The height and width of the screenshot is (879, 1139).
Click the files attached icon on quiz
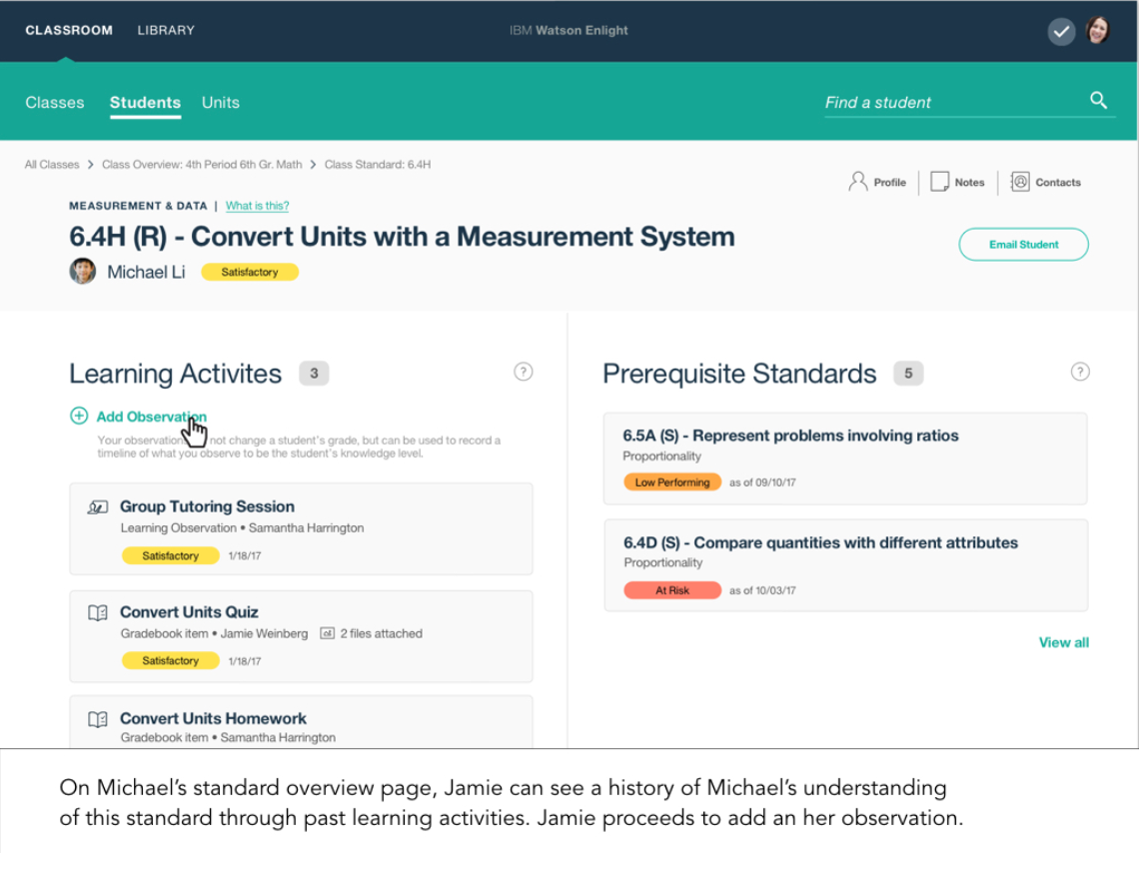(x=327, y=633)
